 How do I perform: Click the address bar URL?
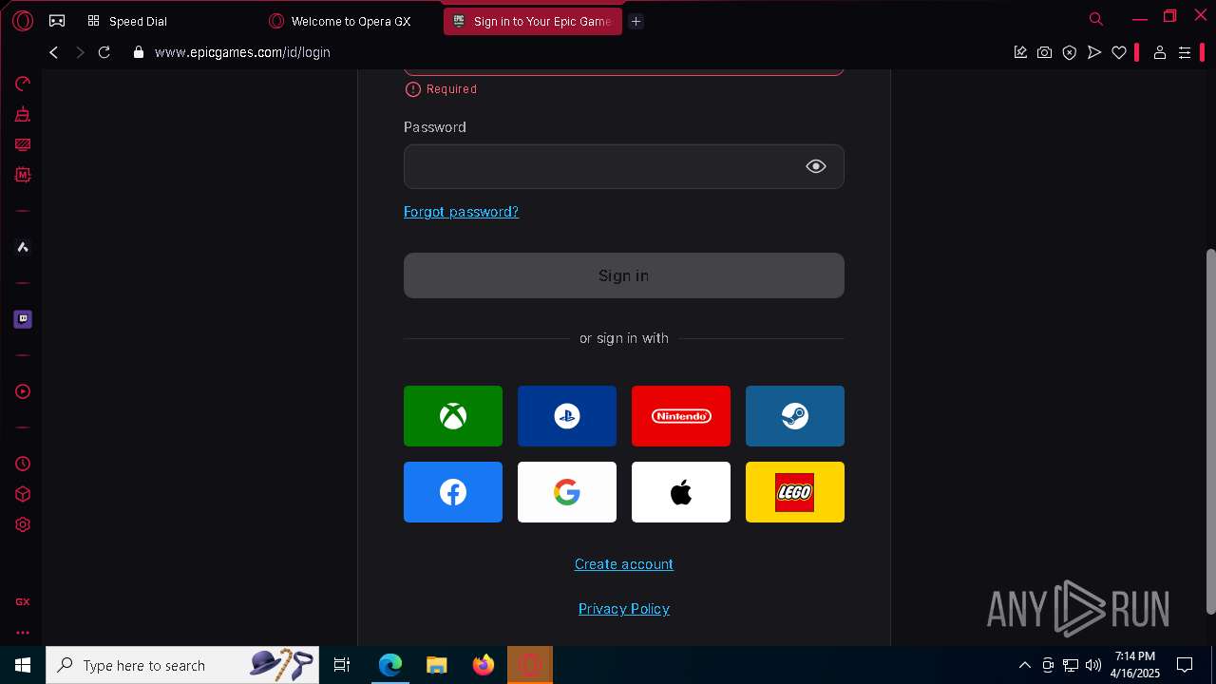point(242,52)
